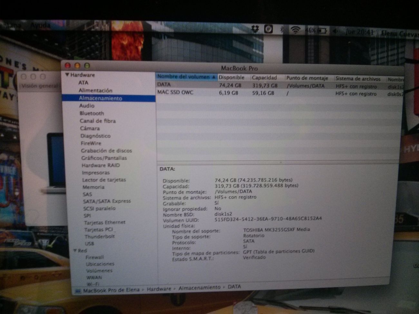Select Tarjetas PCI in sidebar
Viewport: 419px width, 314px height.
click(x=99, y=230)
